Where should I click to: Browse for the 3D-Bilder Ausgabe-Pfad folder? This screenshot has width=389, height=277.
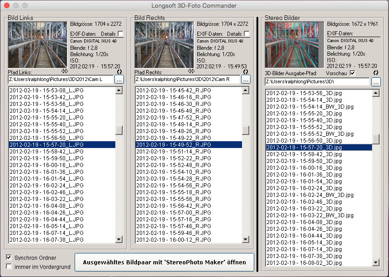coord(376,82)
